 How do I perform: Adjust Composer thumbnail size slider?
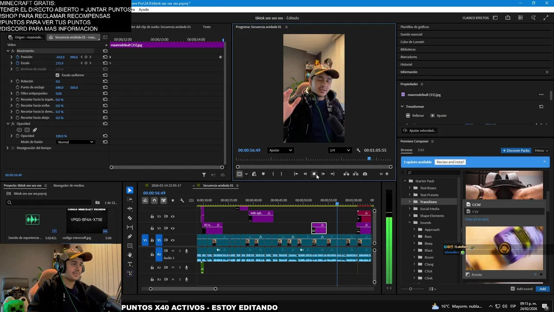(411, 289)
